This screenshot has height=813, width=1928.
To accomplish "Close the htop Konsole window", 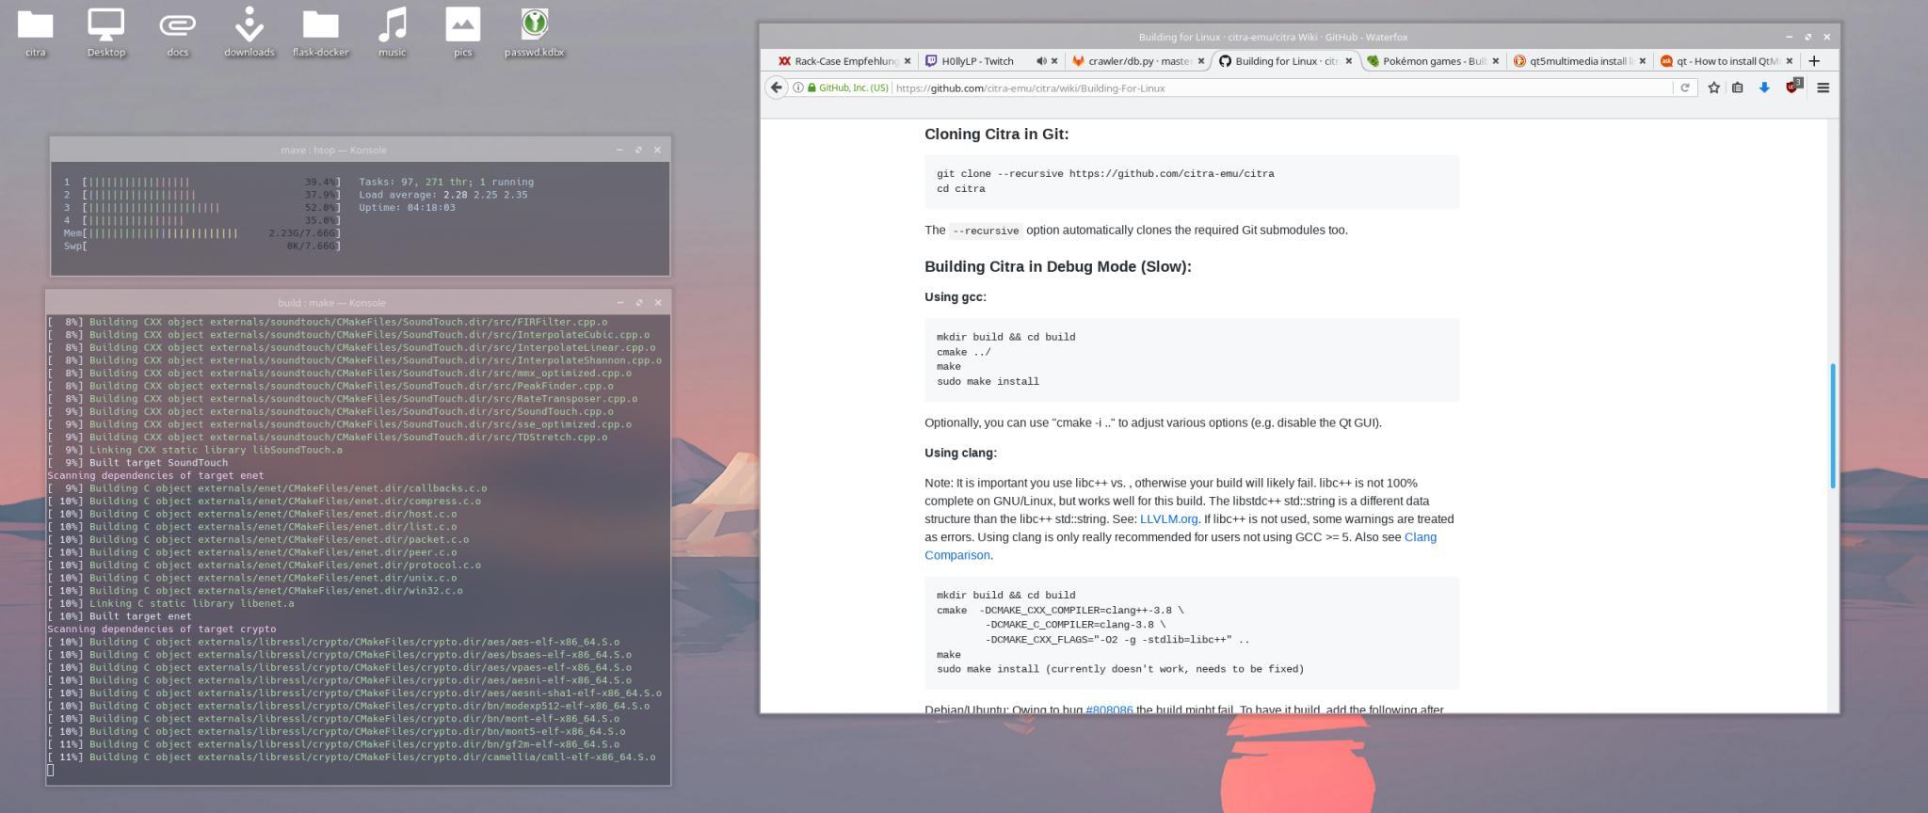I will [657, 150].
